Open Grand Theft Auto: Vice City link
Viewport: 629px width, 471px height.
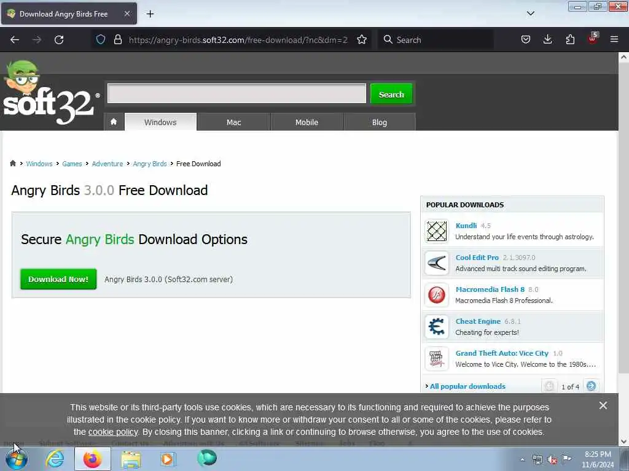[502, 353]
